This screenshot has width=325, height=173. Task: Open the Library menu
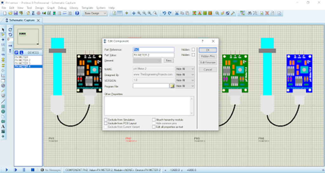74,8
